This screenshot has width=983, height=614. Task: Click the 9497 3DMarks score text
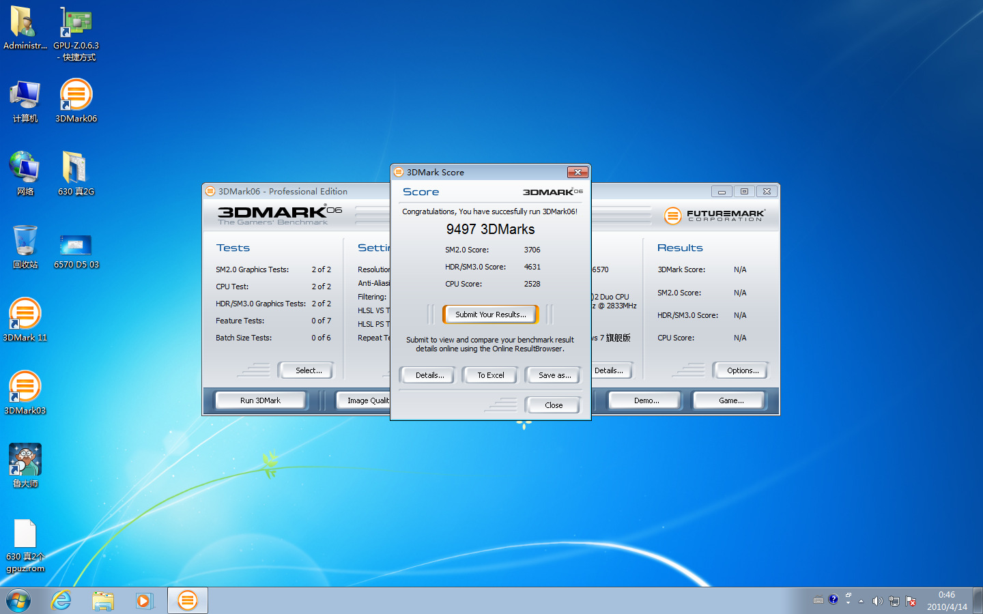click(x=490, y=229)
